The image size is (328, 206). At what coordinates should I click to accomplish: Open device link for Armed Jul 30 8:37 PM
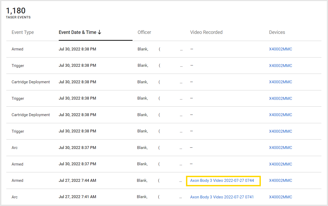pyautogui.click(x=280, y=164)
